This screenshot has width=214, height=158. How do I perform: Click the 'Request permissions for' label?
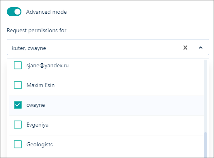[x=37, y=30]
